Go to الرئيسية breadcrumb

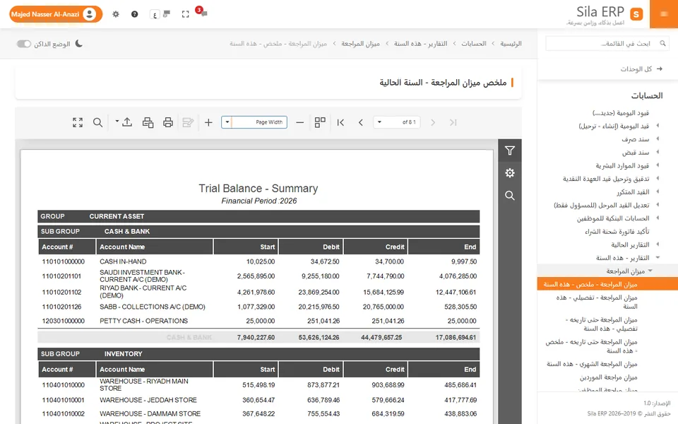(511, 44)
